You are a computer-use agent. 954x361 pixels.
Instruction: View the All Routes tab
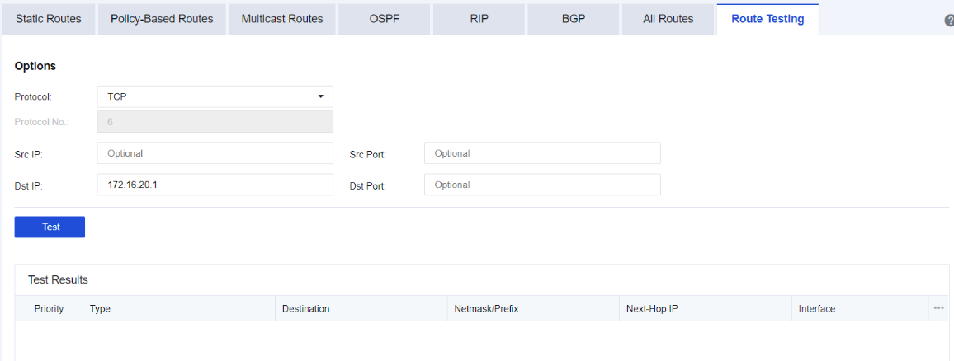pos(668,19)
